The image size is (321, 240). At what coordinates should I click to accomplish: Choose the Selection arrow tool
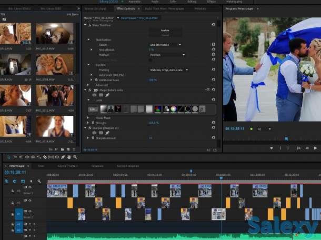pos(8,157)
